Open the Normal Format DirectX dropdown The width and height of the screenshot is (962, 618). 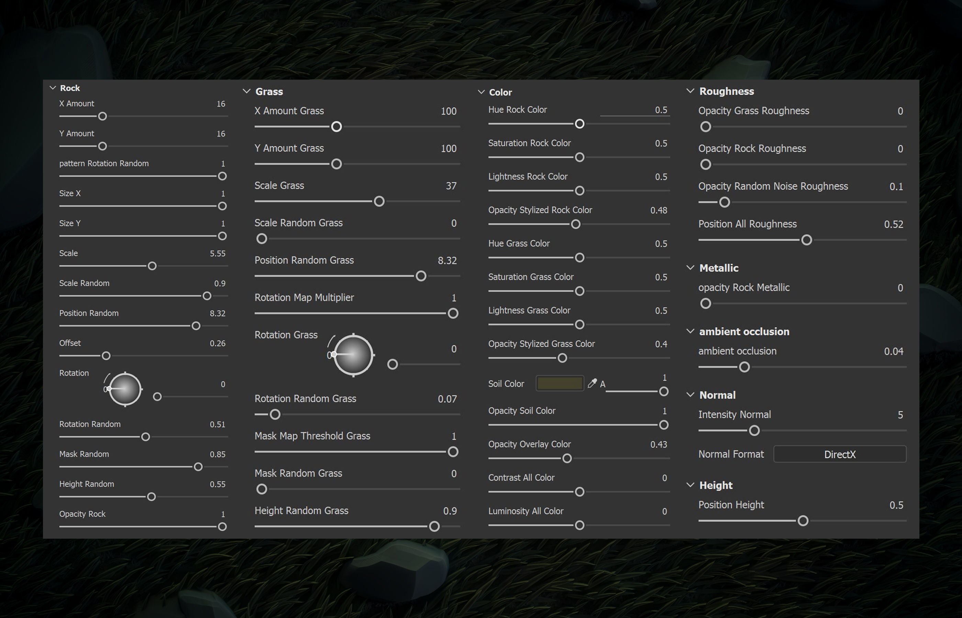(840, 454)
